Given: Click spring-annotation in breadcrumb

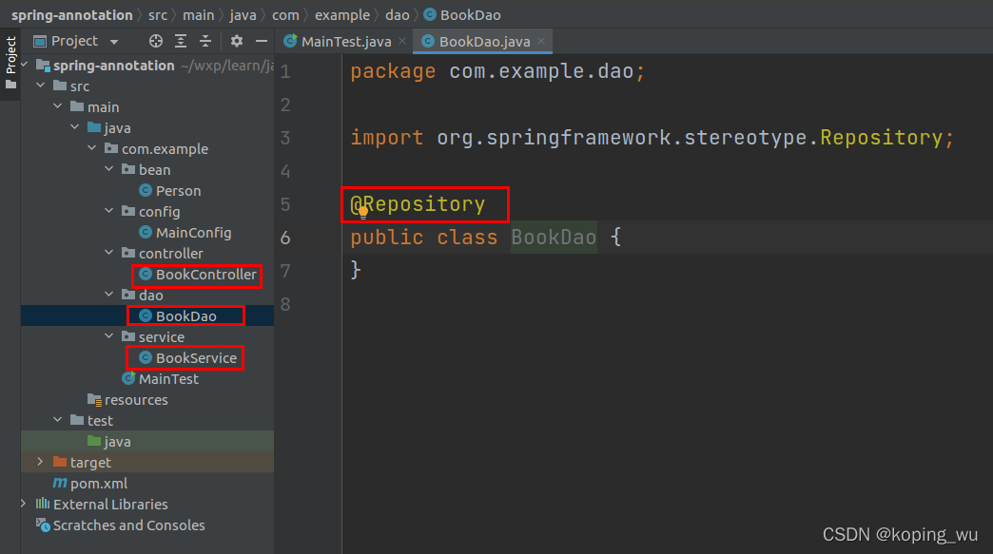Looking at the screenshot, I should pyautogui.click(x=71, y=15).
